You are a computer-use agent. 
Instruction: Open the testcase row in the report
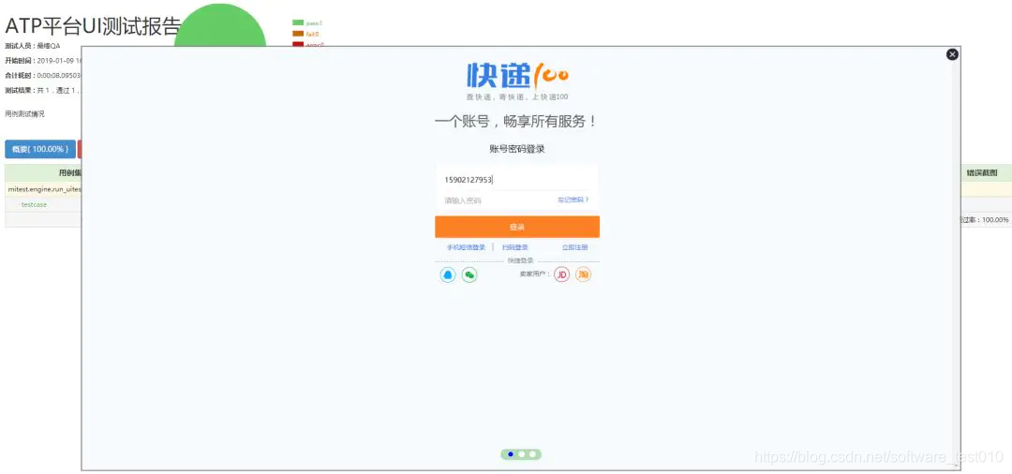pyautogui.click(x=35, y=204)
